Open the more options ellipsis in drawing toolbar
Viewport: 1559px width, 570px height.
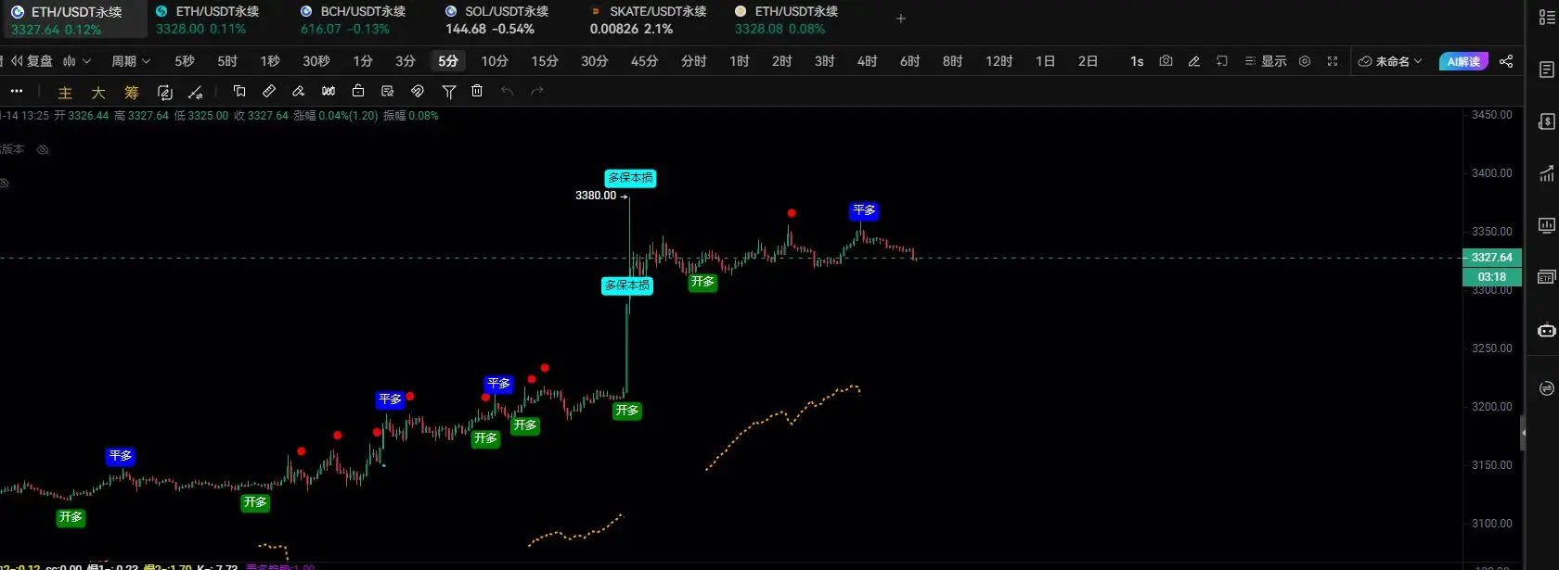17,91
